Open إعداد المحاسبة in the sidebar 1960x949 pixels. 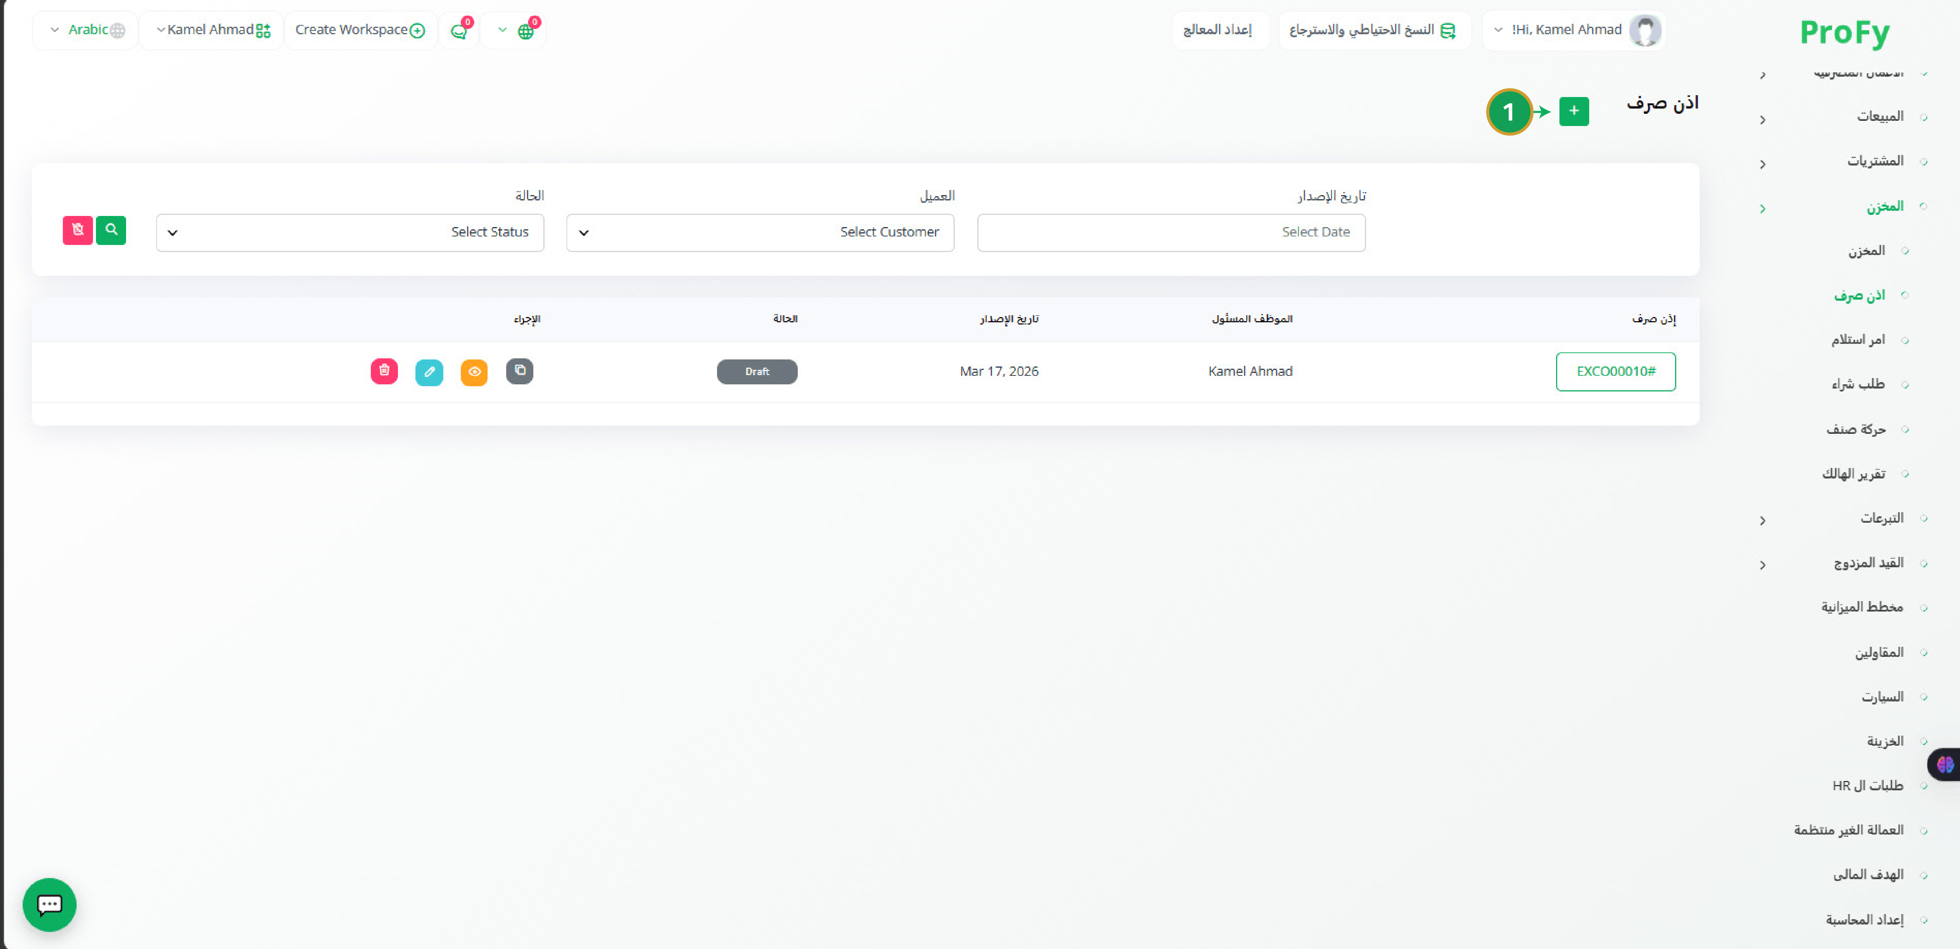click(1864, 919)
